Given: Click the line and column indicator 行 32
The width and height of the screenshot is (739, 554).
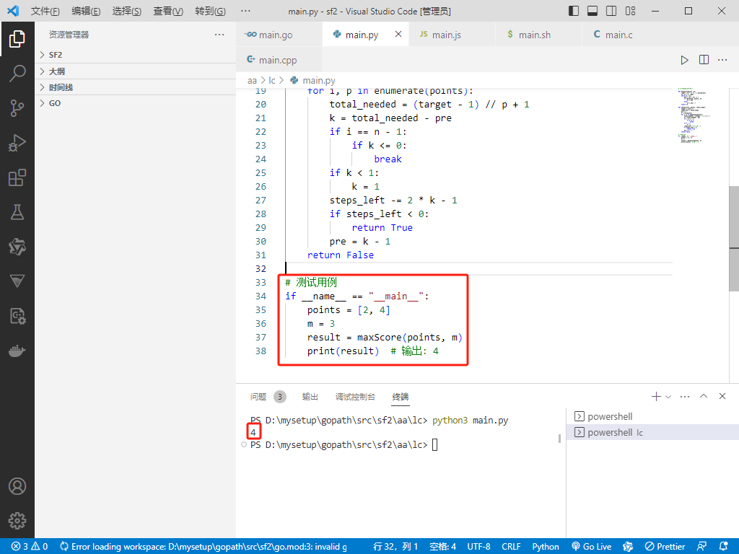Looking at the screenshot, I should (x=395, y=547).
